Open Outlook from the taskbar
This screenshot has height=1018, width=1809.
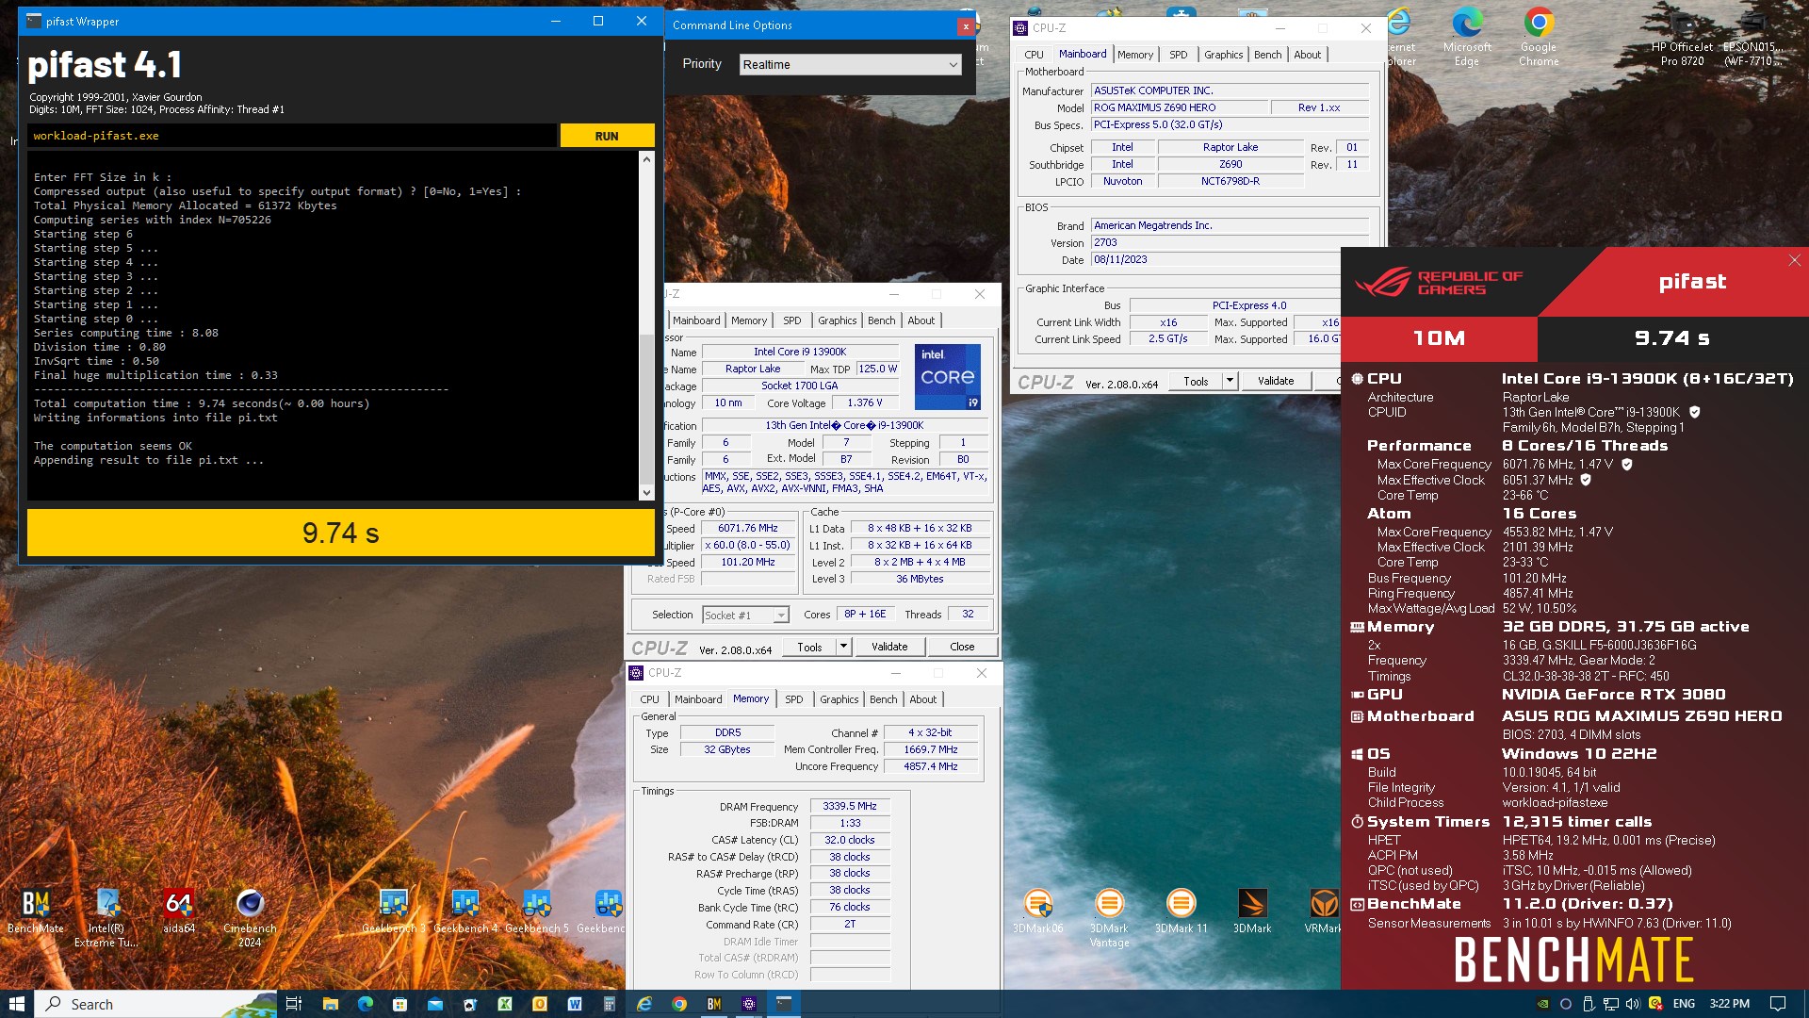[539, 1004]
